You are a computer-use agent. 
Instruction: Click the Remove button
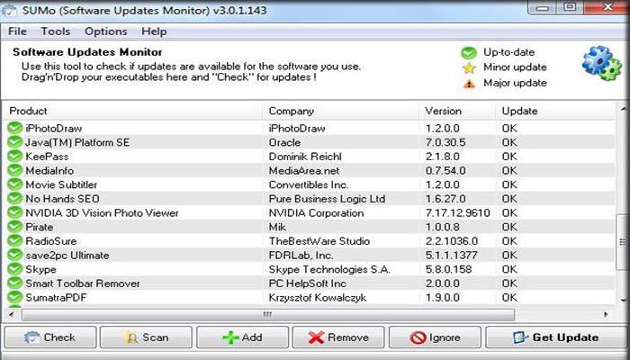coord(338,337)
